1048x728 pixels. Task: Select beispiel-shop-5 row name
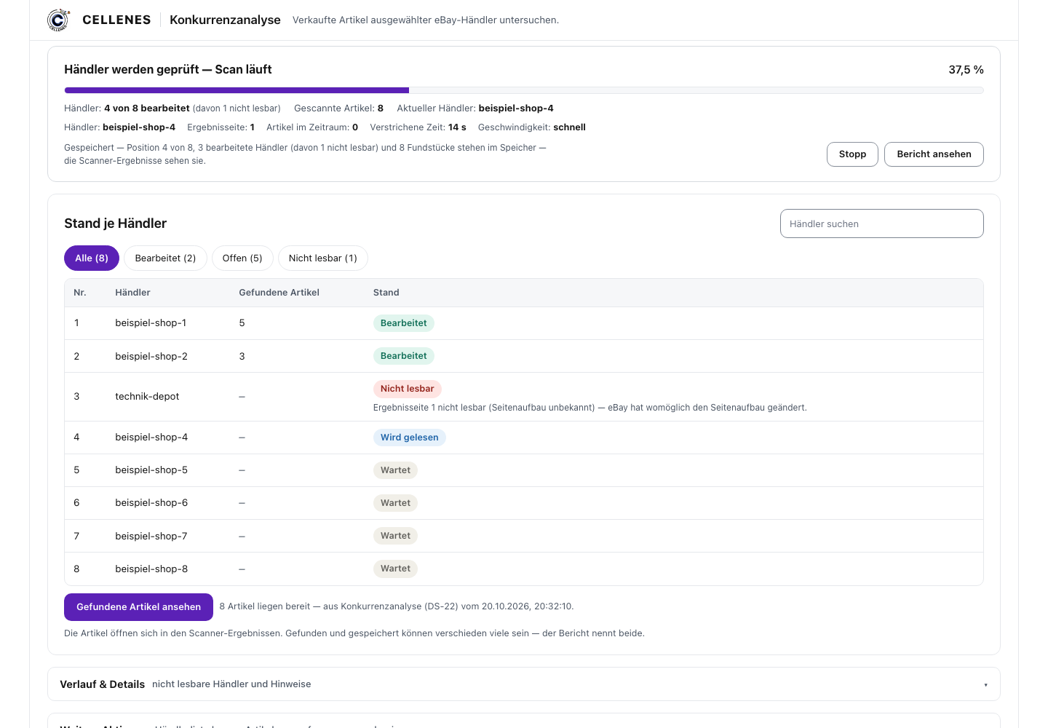coord(151,470)
